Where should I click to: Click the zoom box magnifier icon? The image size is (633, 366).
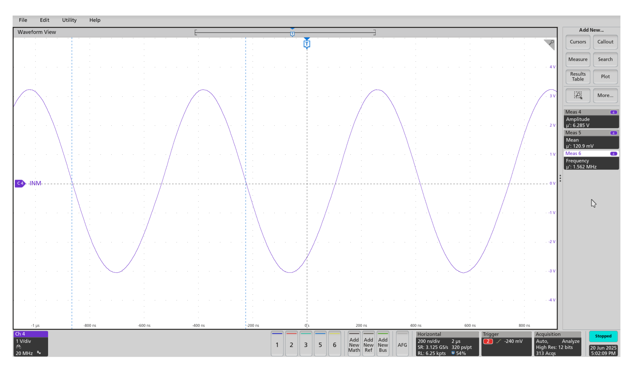coord(578,95)
